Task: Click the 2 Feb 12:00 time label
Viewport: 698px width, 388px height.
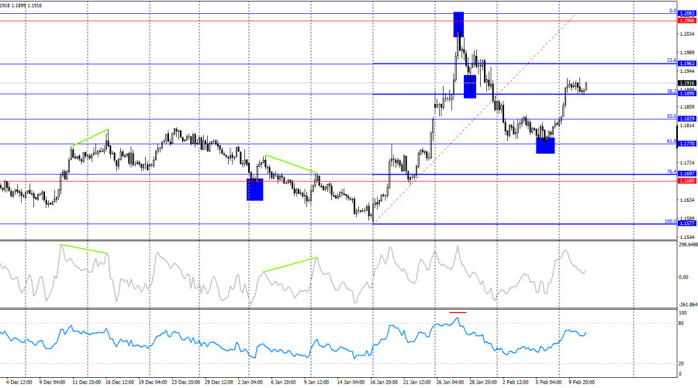Action: click(516, 383)
